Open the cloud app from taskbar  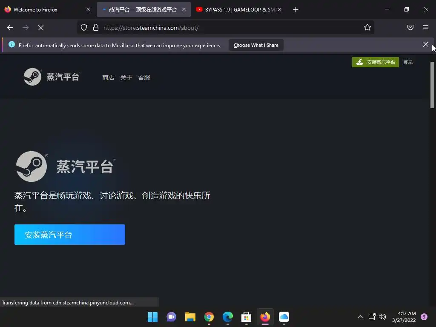point(284,317)
